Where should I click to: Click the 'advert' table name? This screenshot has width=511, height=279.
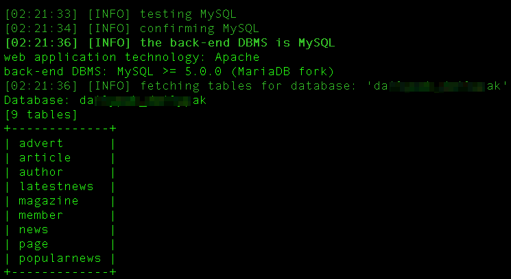[x=40, y=143]
